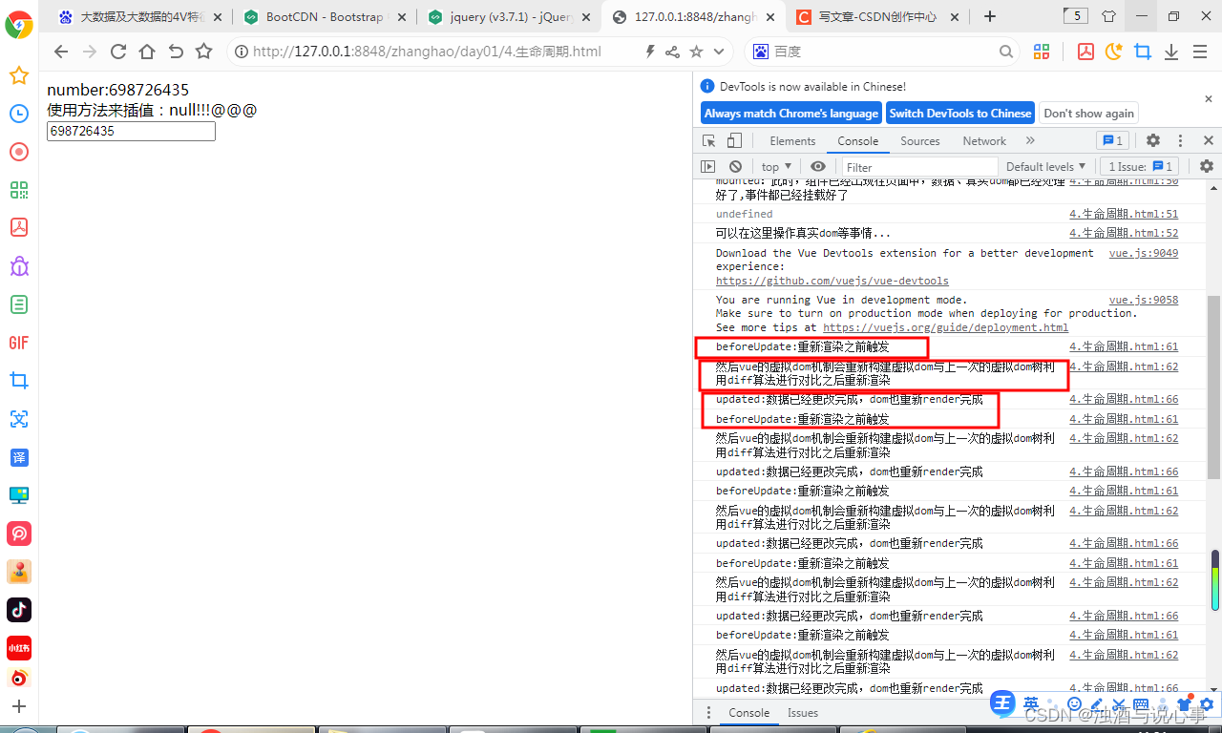Open the vue-devtools GitHub link

pos(832,281)
